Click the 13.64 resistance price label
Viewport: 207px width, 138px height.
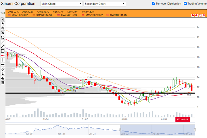tap(90, 77)
